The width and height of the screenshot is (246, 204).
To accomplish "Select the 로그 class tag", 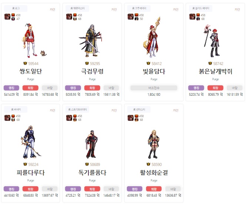I will pos(16,8).
